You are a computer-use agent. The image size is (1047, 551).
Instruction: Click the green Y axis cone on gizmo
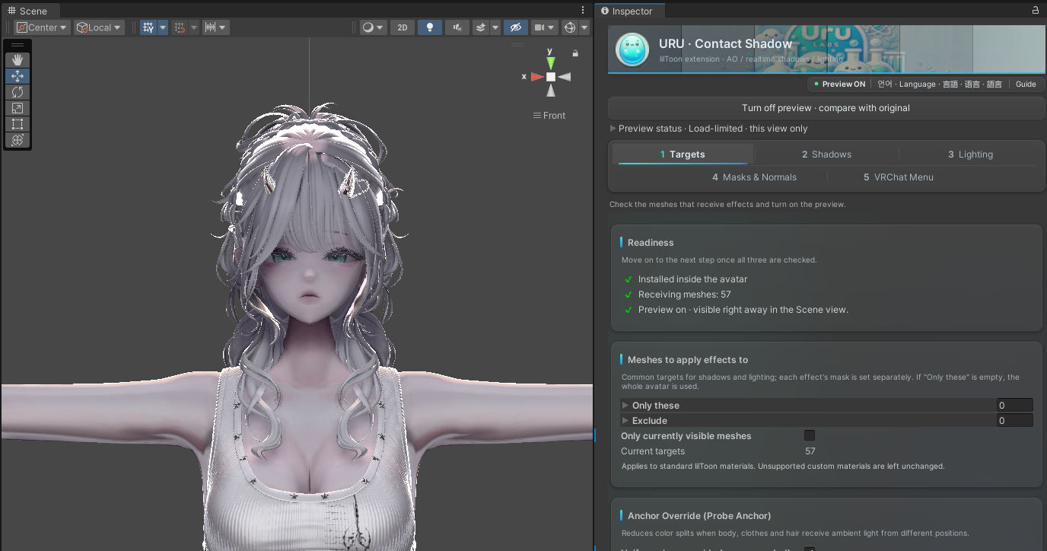click(x=550, y=62)
